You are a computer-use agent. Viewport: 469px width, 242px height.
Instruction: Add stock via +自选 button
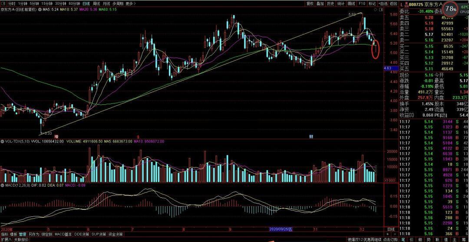coord(383,3)
